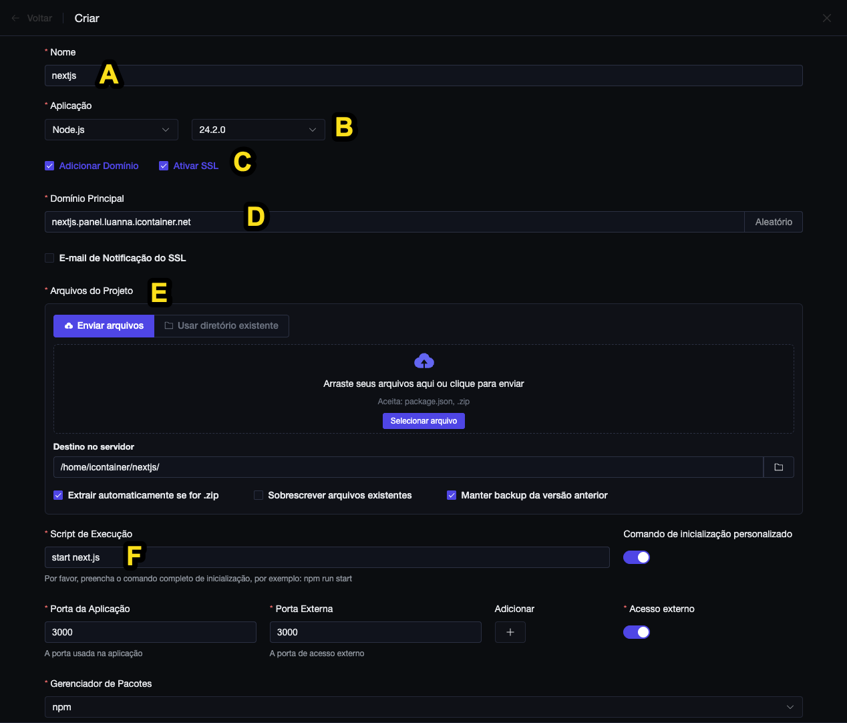Click the Voltar link
This screenshot has height=723, width=847.
tap(39, 18)
